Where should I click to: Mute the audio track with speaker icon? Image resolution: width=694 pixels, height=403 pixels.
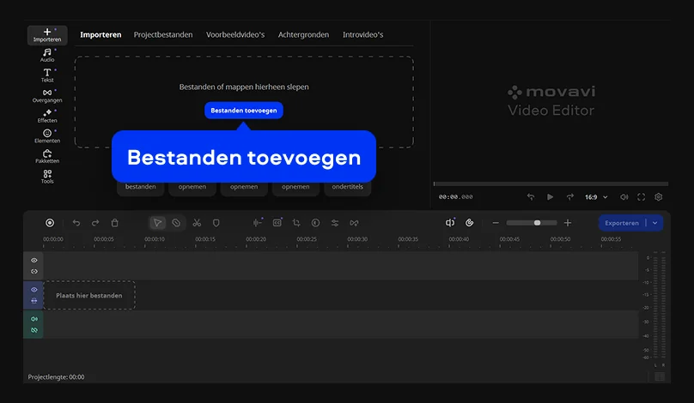(34, 319)
